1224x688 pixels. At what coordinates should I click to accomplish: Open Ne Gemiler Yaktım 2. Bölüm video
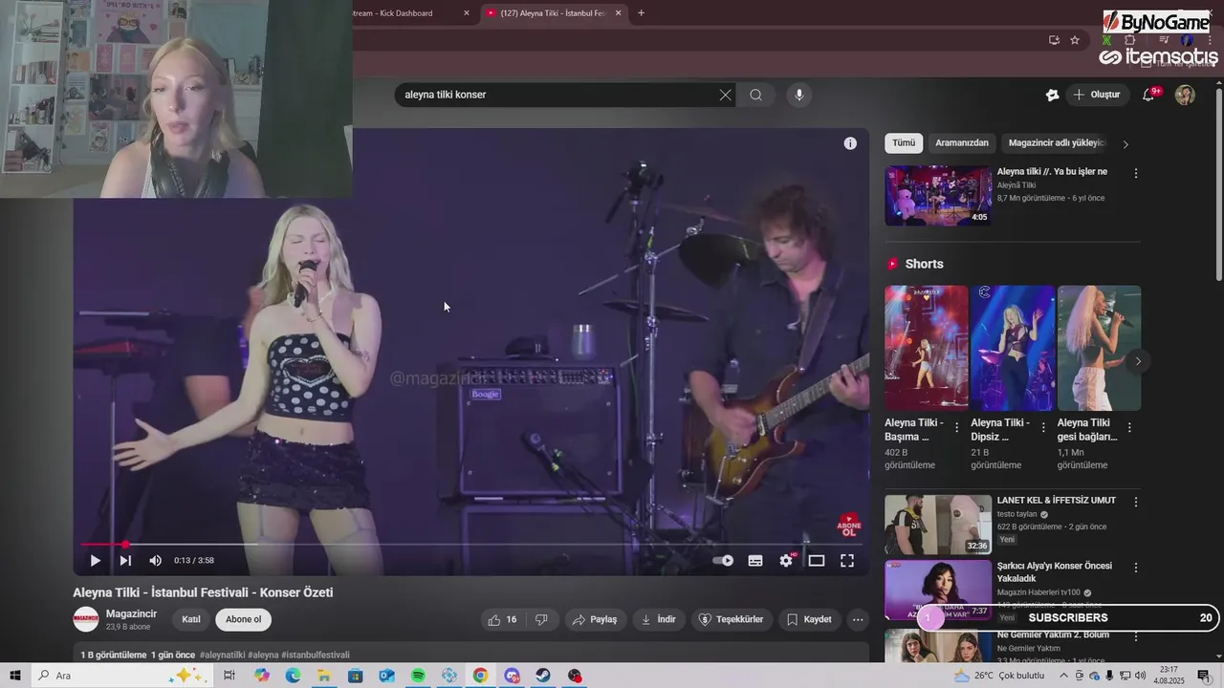coord(938,645)
